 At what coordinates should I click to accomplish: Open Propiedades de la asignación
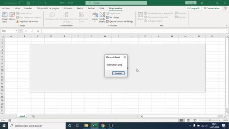coord(159,13)
